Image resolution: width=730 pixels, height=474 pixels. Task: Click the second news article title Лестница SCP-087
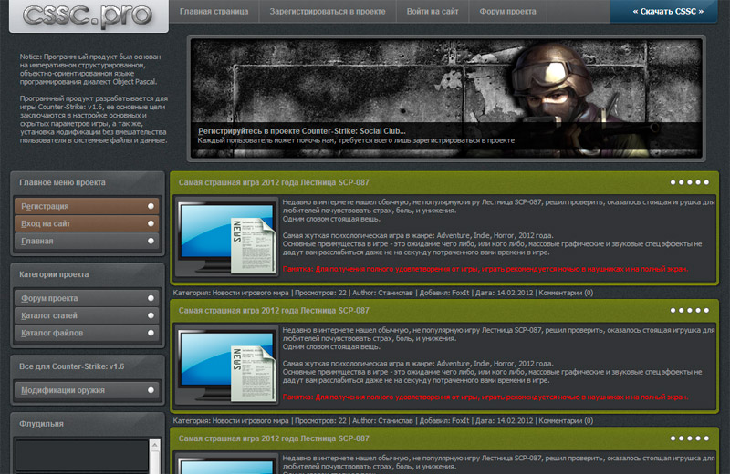click(x=274, y=310)
